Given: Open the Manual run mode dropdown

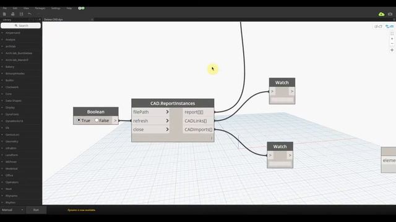Looking at the screenshot, I should [12, 210].
